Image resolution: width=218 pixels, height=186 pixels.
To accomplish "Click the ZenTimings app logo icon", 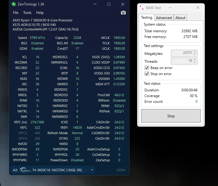I will click(x=14, y=4).
